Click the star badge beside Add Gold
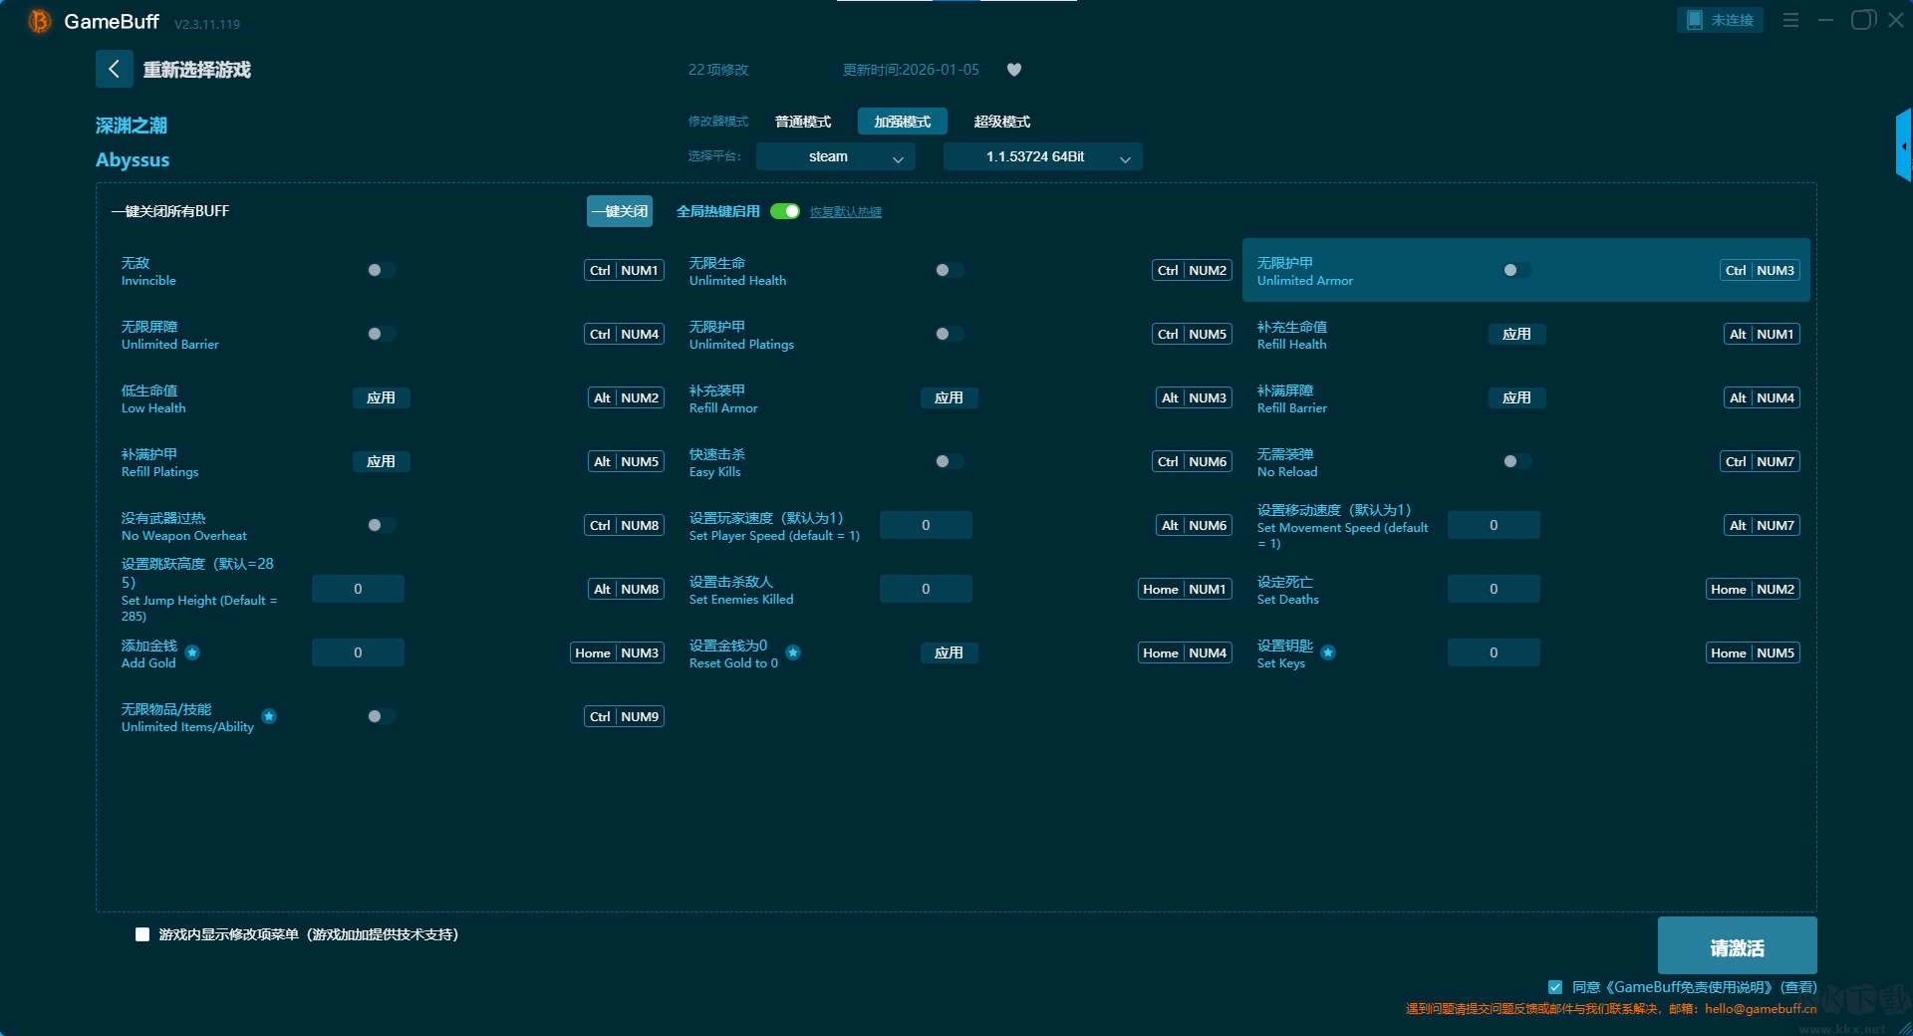This screenshot has height=1036, width=1913. [193, 652]
